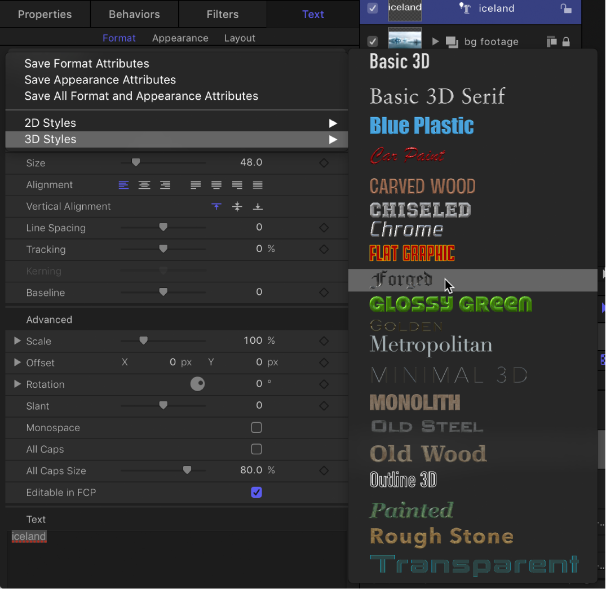Viewport: 606px width, 589px height.
Task: Select the center text alignment icon
Action: 144,185
